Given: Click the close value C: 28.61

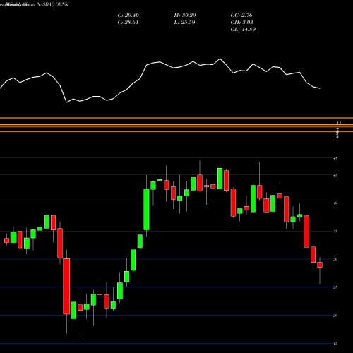Looking at the screenshot, I should pyautogui.click(x=128, y=23).
